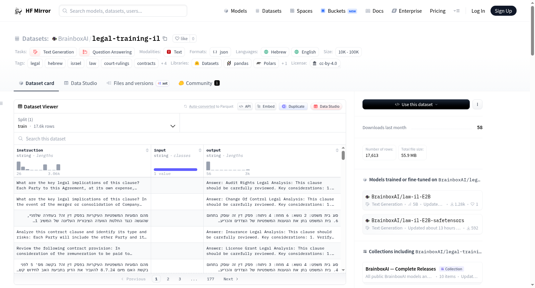The height and width of the screenshot is (288, 535).
Task: Select the 10K - 100K size tag
Action: (x=348, y=52)
